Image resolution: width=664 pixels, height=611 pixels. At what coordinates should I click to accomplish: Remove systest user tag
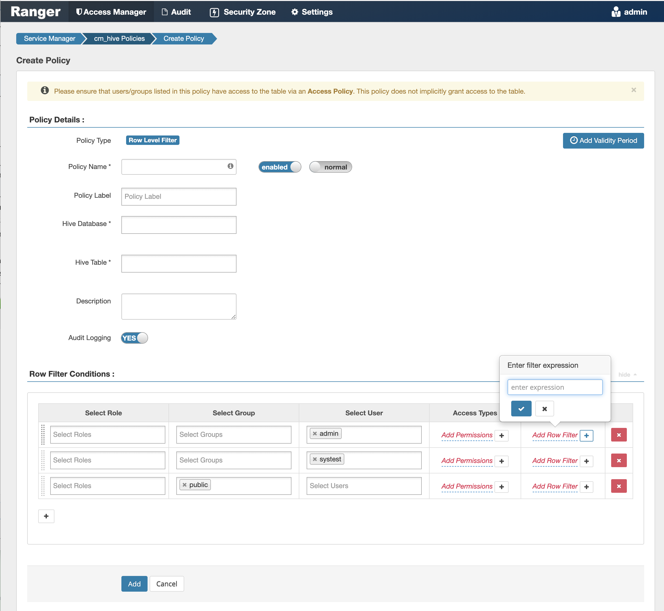(x=315, y=459)
